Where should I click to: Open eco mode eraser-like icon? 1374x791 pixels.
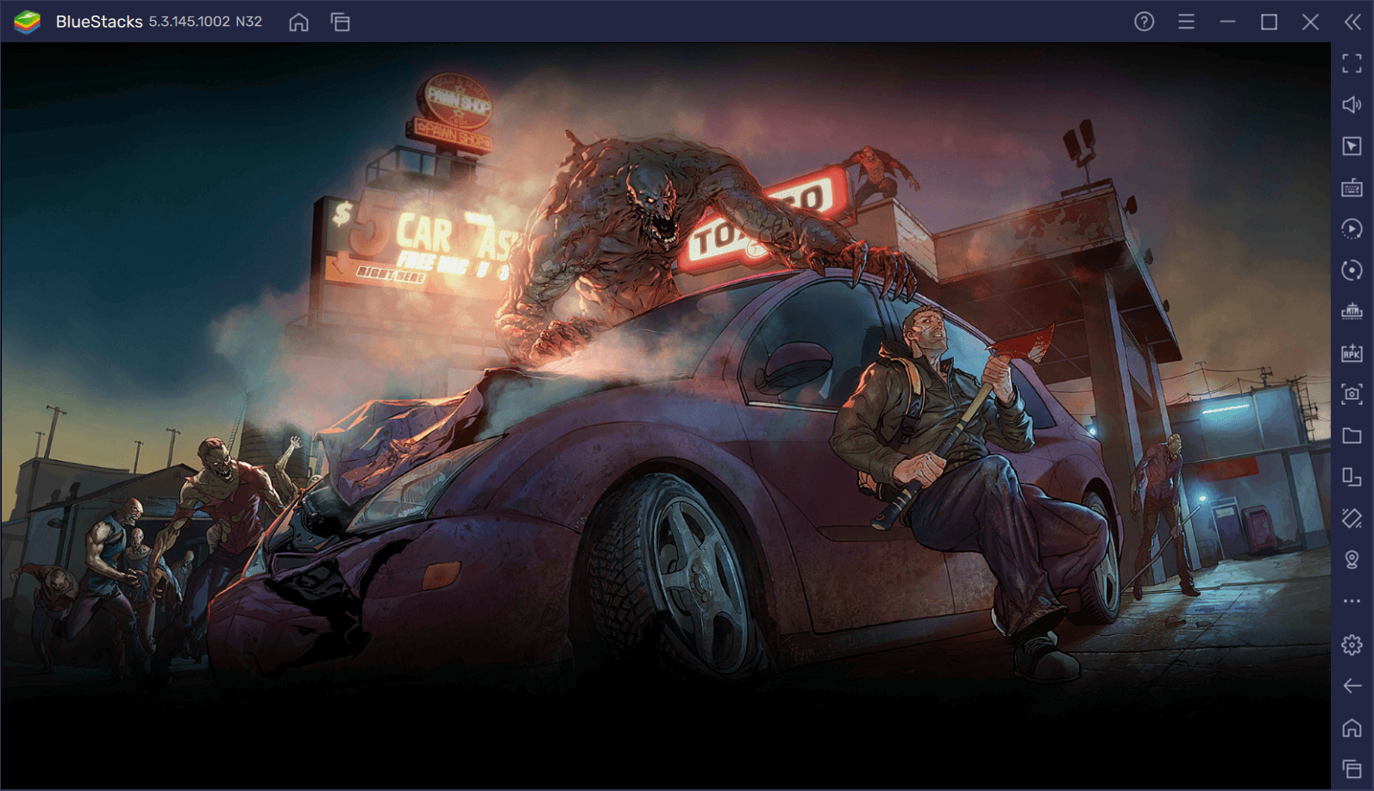click(x=1352, y=518)
